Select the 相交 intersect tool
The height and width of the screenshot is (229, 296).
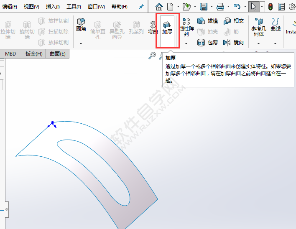coord(234,21)
